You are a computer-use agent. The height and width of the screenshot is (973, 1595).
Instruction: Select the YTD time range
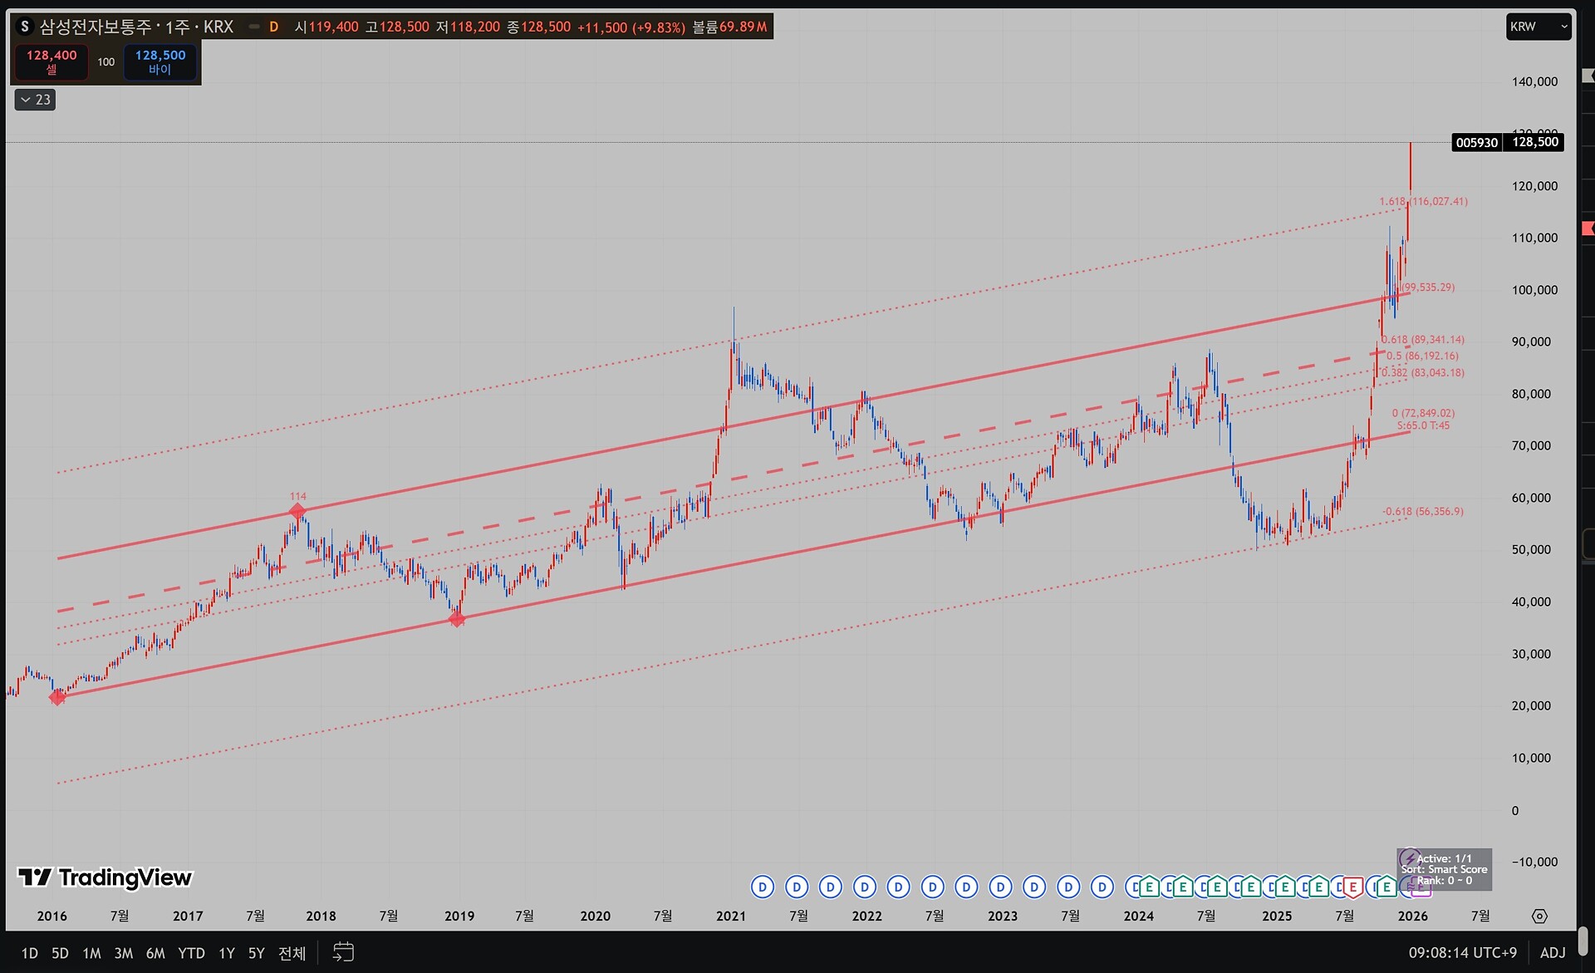click(191, 953)
